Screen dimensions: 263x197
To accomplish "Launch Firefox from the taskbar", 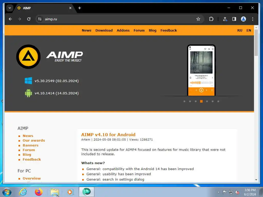I will click(39, 192).
